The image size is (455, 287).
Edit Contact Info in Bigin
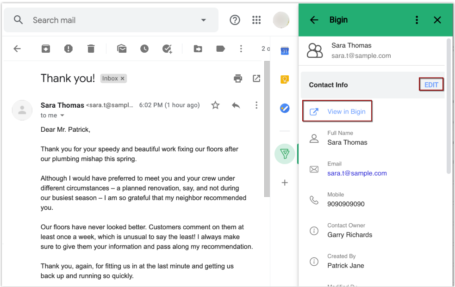coord(431,85)
